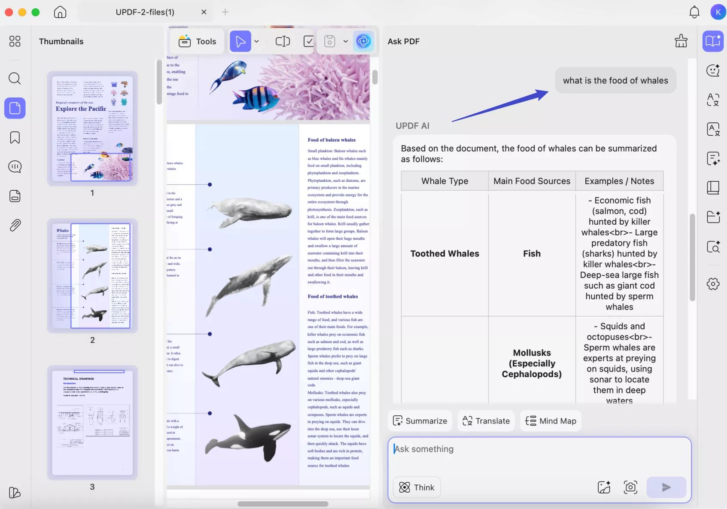Open the document search icon on right

click(713, 247)
